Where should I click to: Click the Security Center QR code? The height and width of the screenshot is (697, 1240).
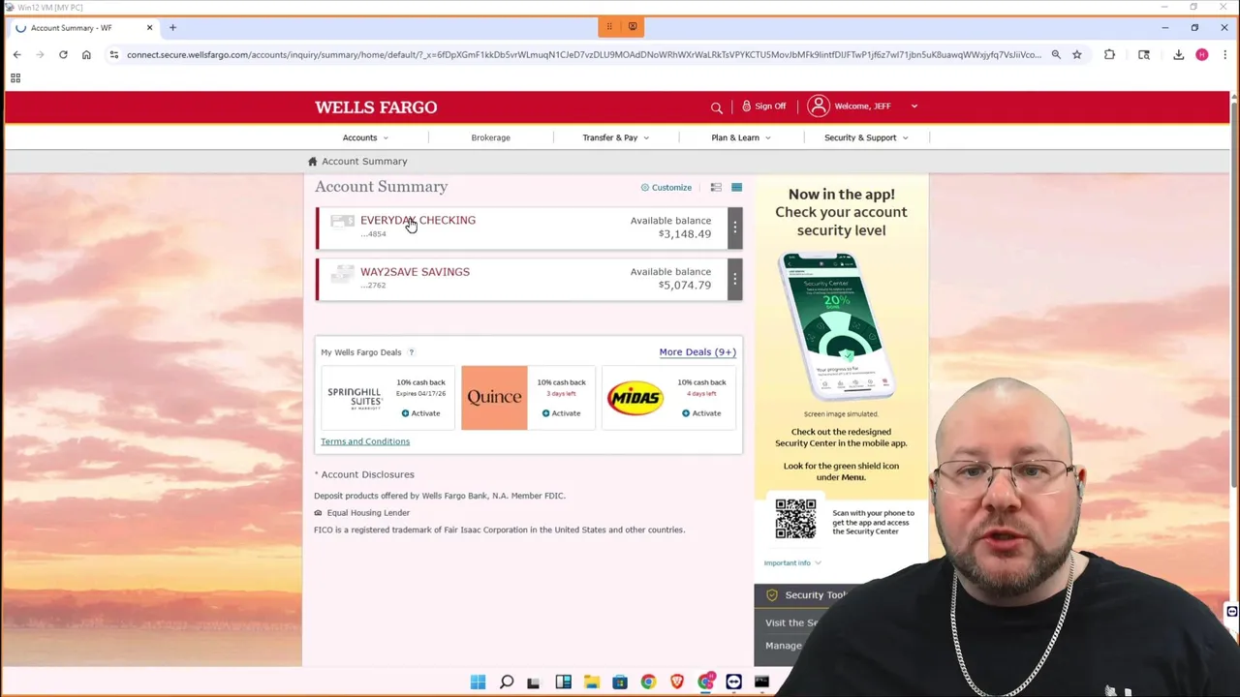tap(795, 519)
